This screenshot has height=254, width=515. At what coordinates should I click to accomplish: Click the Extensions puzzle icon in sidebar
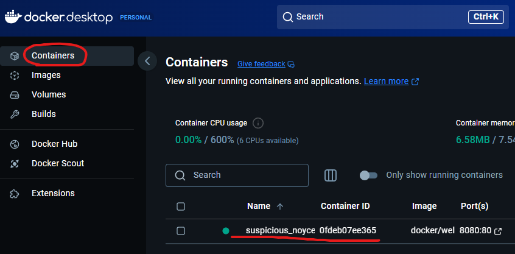[x=15, y=193]
